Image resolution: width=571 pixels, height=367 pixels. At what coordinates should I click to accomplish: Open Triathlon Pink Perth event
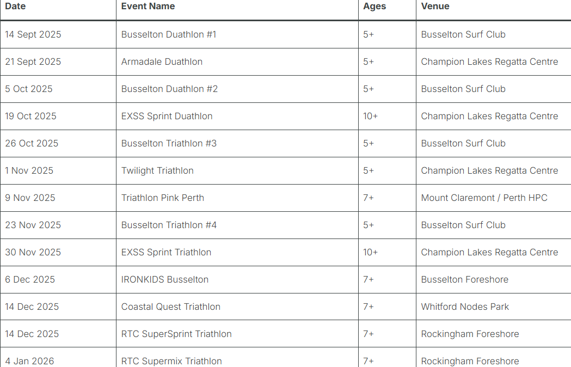point(162,198)
